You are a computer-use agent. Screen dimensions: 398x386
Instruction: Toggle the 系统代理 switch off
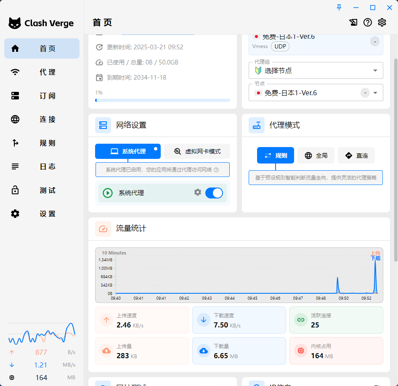(214, 193)
